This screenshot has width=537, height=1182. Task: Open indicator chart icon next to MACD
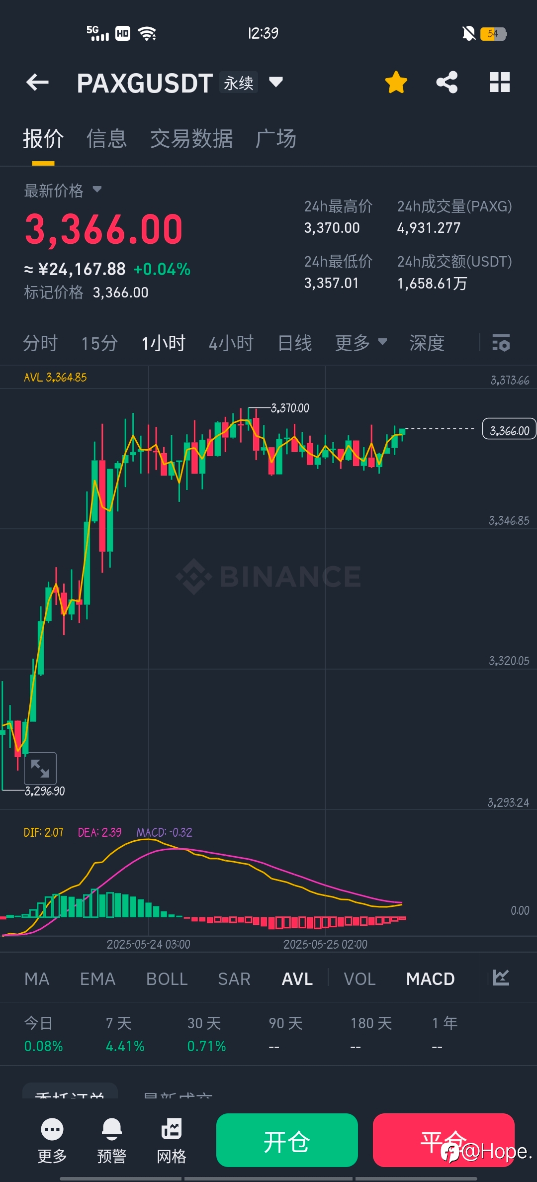coord(501,978)
